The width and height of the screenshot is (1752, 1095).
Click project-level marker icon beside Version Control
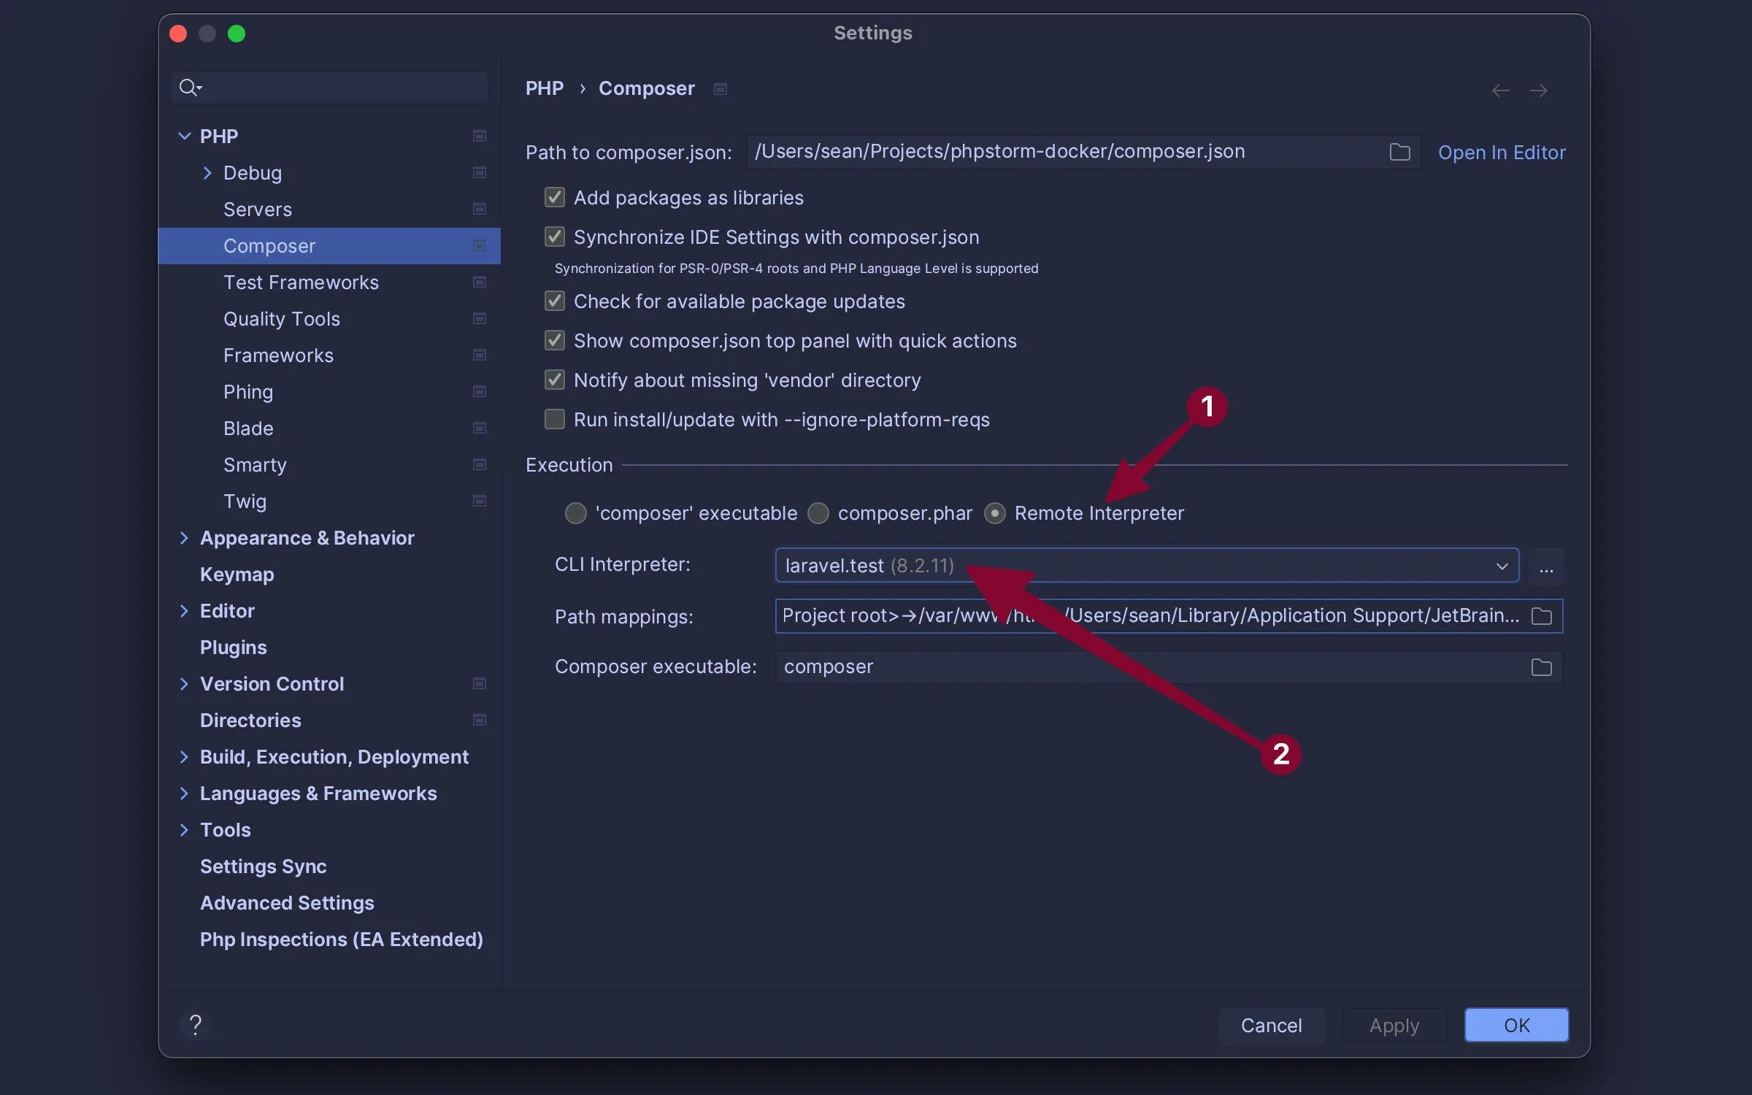tap(480, 683)
